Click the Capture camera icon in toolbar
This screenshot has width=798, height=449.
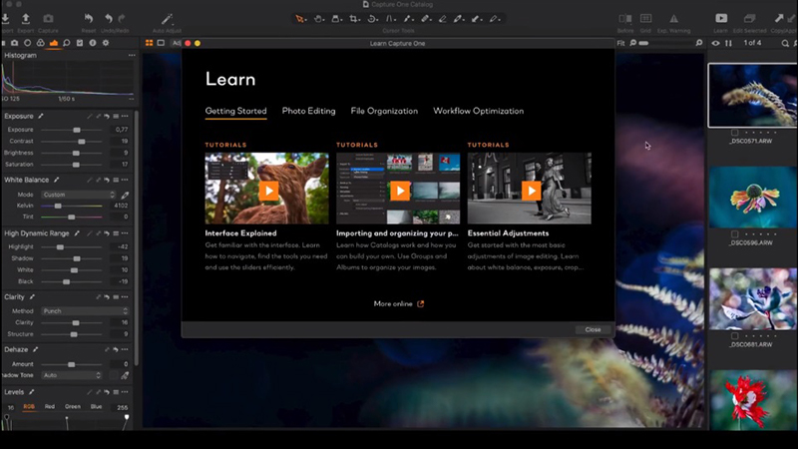[x=48, y=19]
